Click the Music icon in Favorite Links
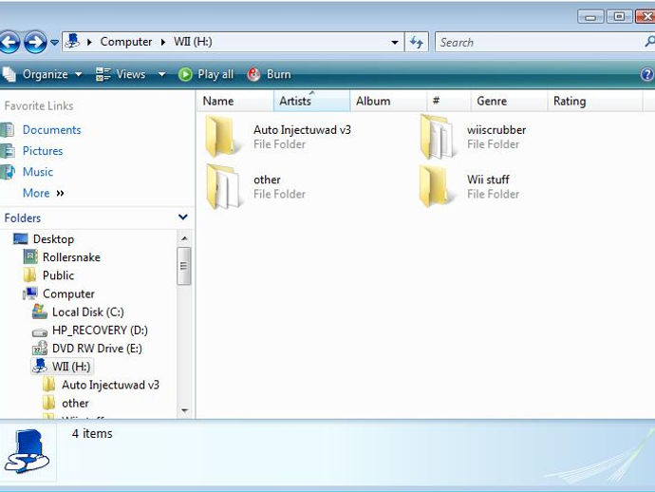 point(7,172)
